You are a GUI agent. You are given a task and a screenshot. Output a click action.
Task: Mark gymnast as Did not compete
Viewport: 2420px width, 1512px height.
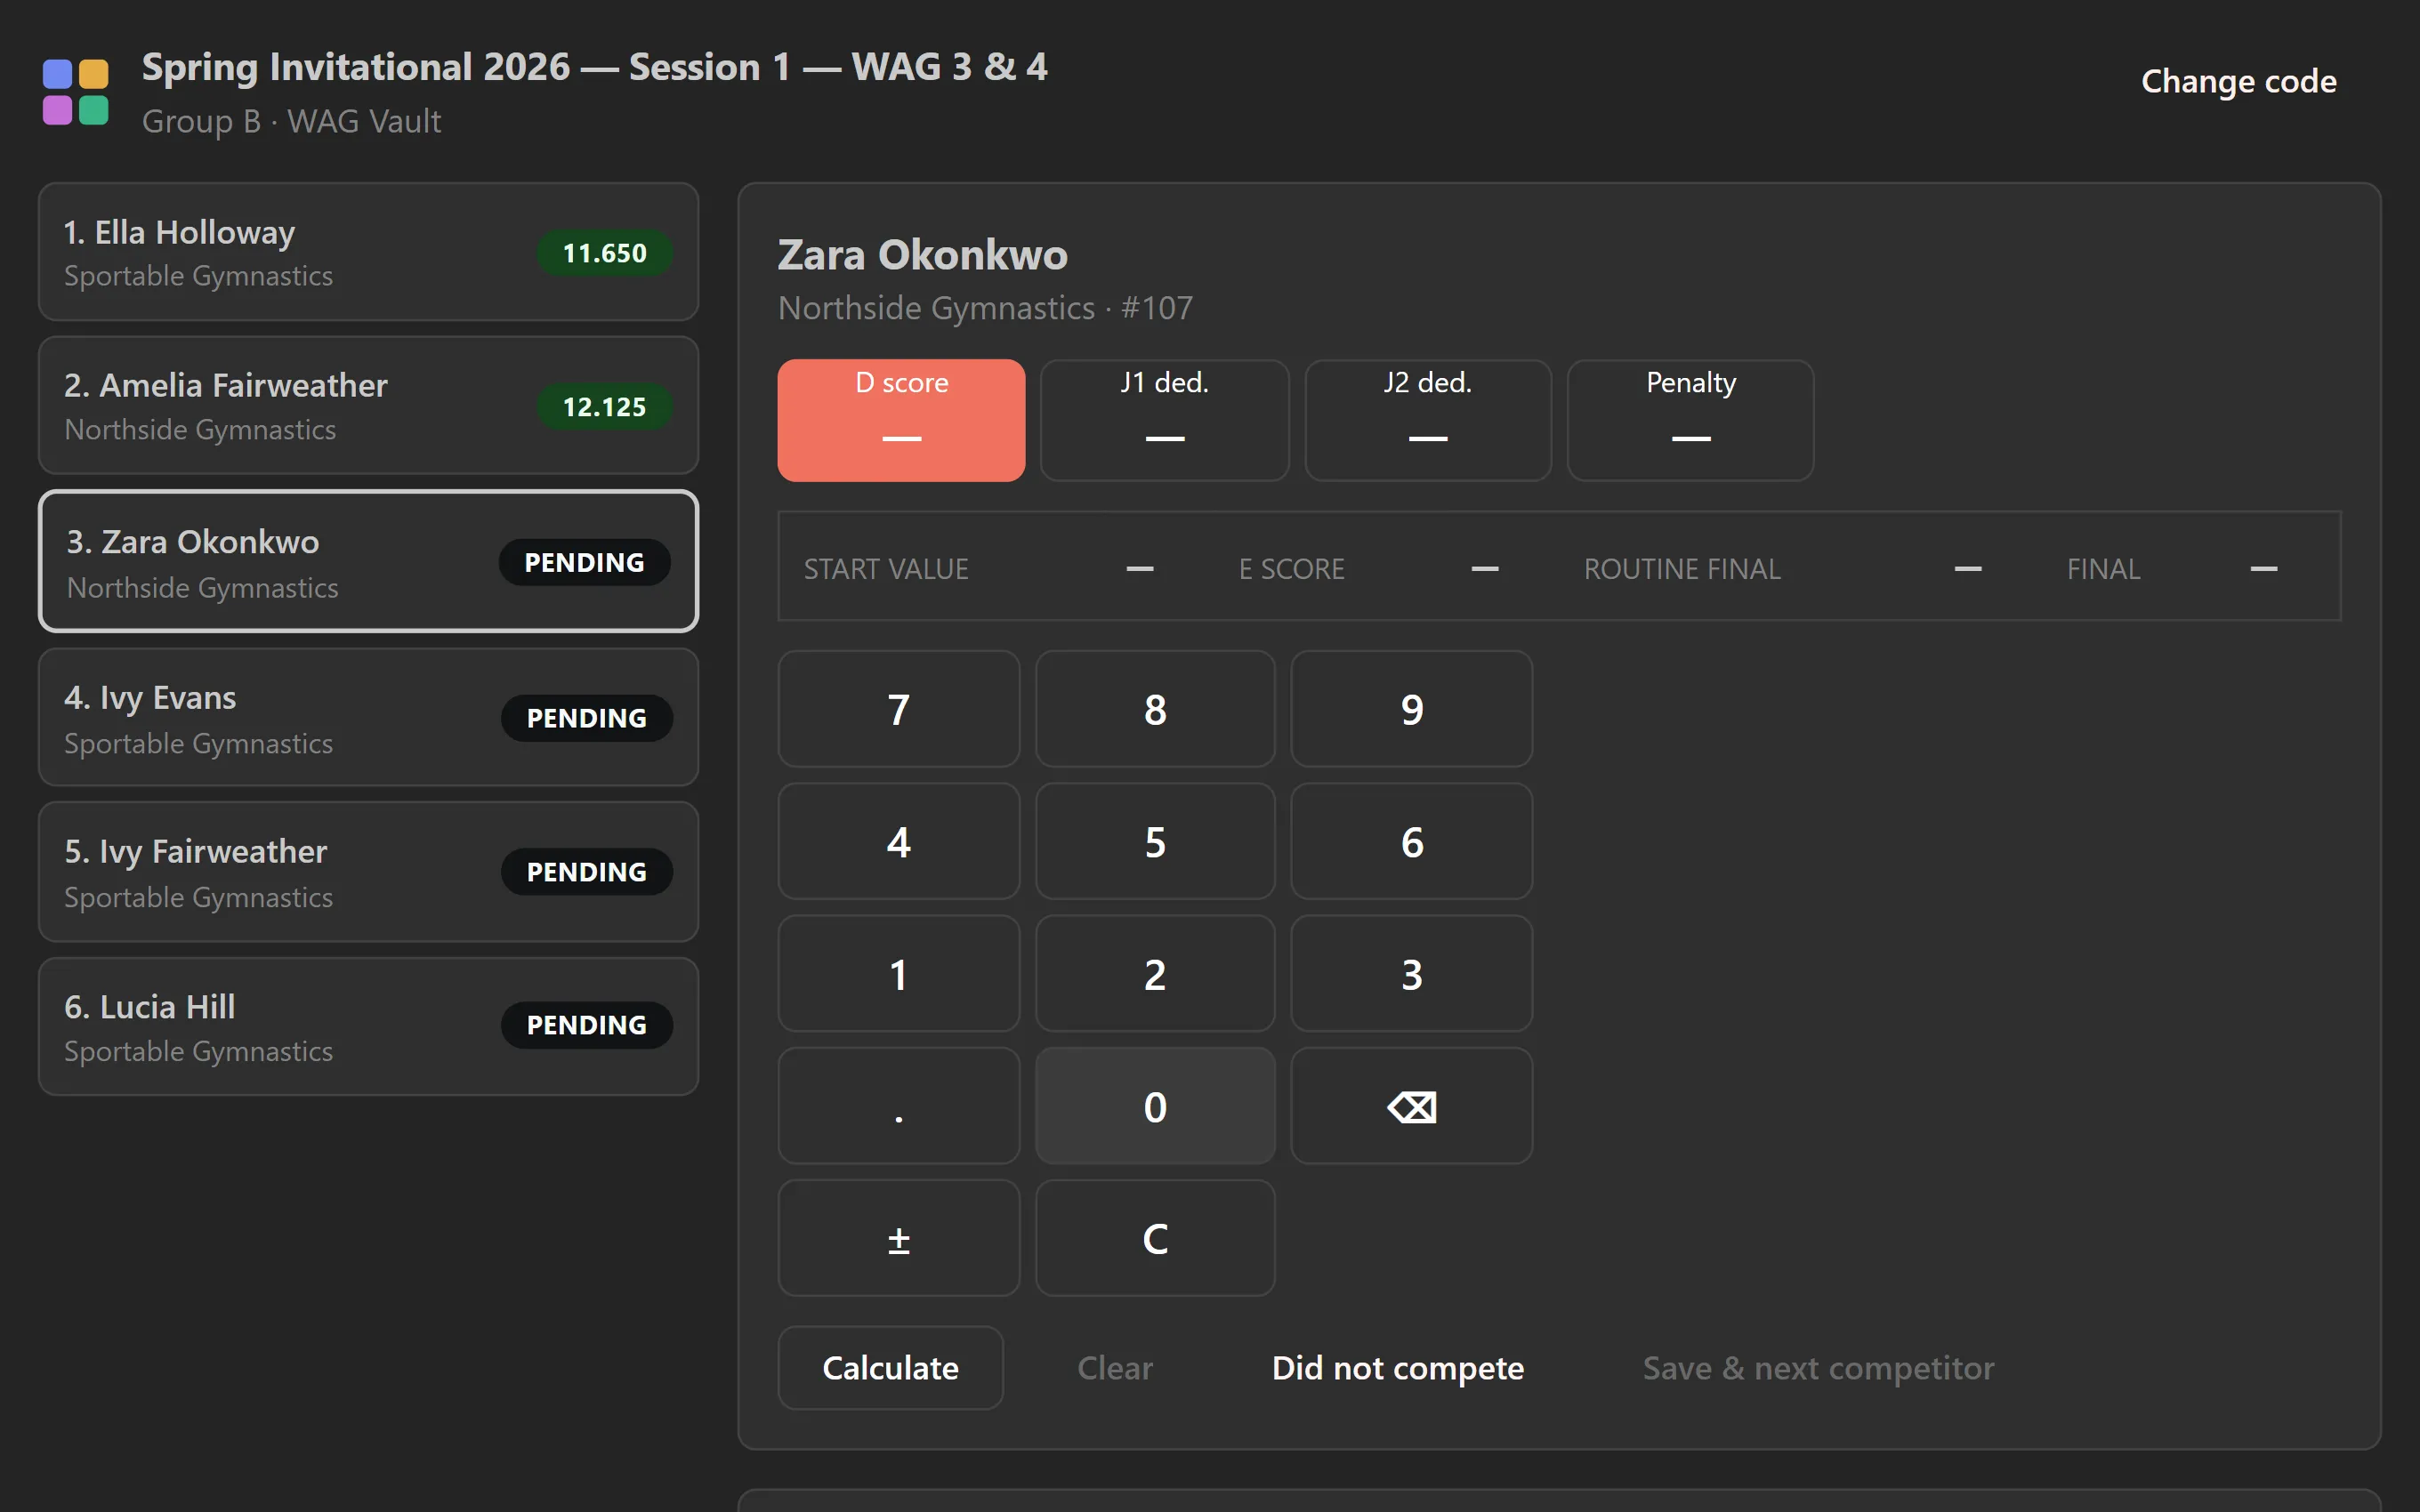pos(1397,1367)
